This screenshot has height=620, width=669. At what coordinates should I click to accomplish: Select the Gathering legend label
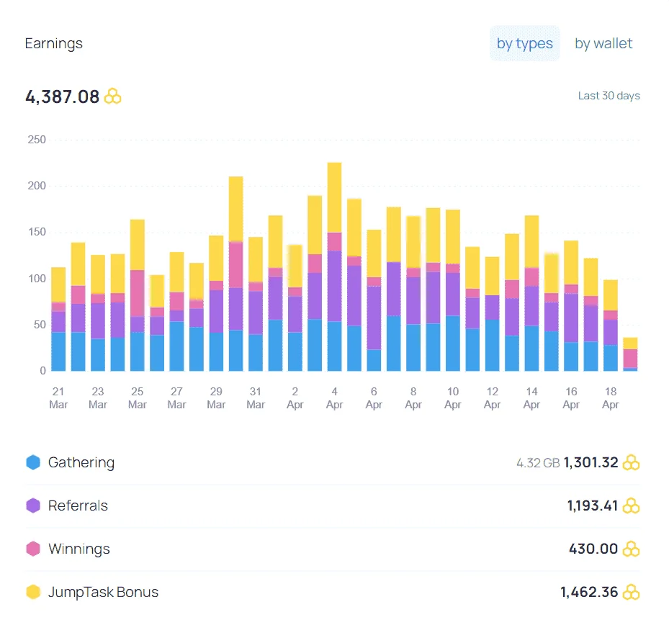click(81, 462)
